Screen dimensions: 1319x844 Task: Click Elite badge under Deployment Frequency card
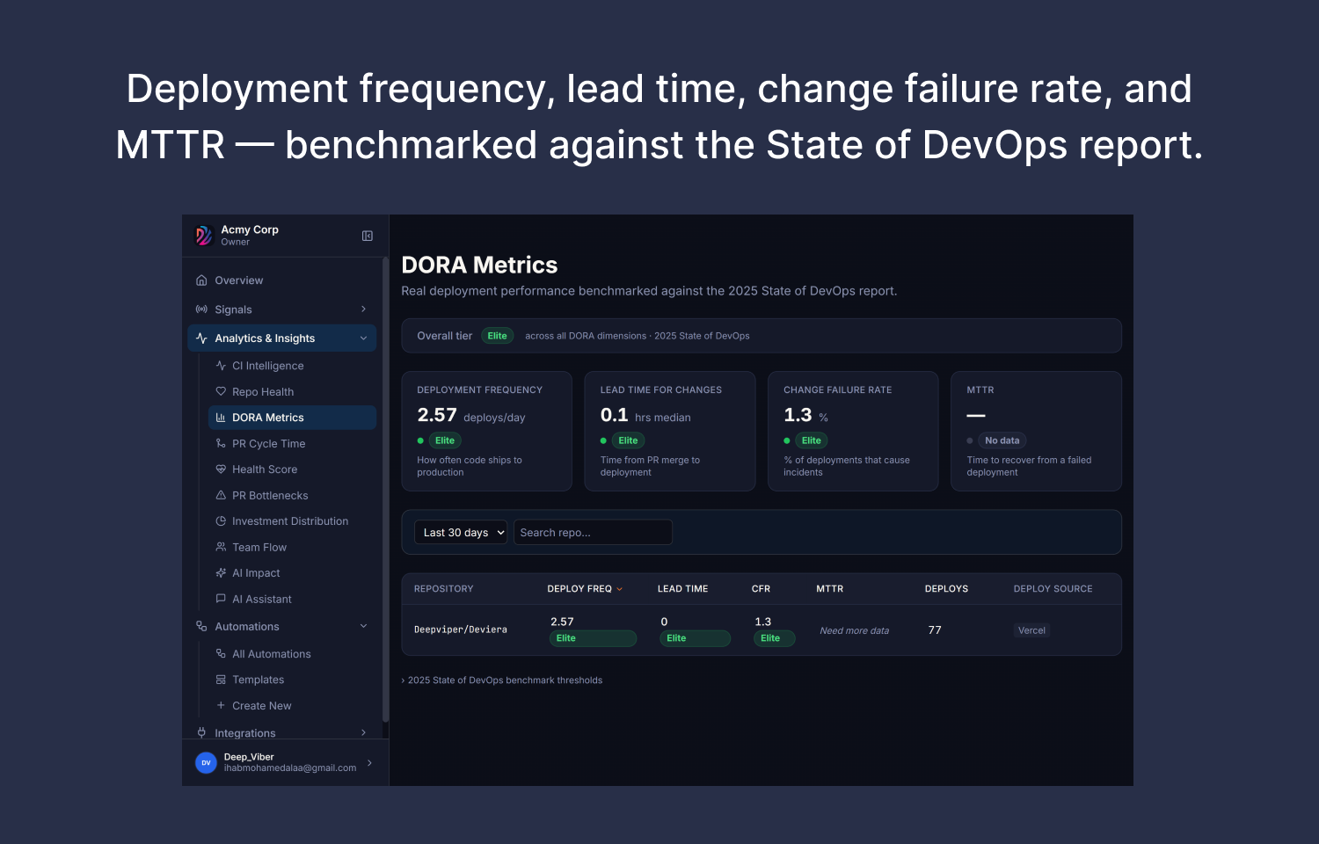pos(445,440)
